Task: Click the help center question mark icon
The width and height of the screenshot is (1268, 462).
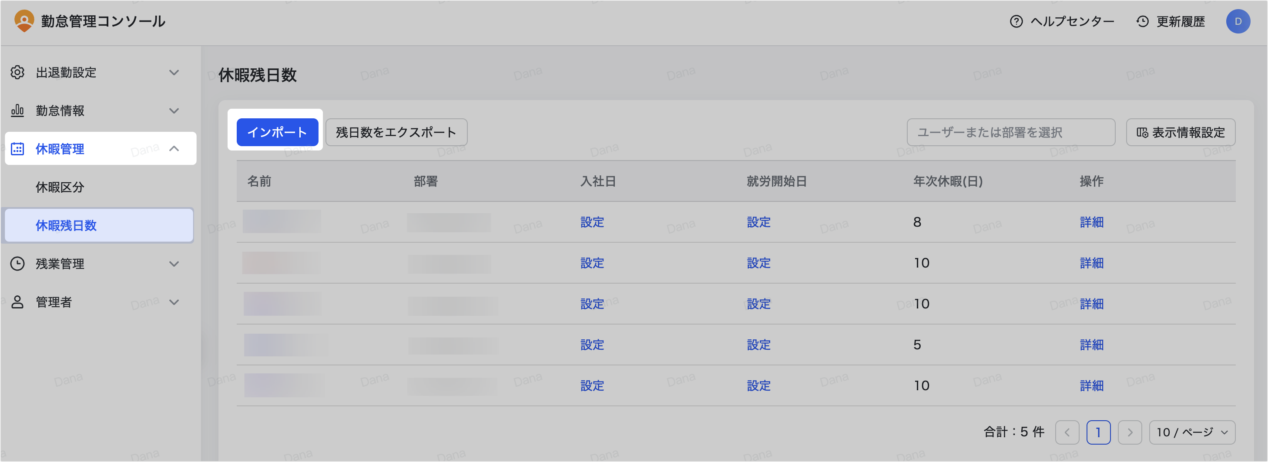Action: coord(1016,22)
